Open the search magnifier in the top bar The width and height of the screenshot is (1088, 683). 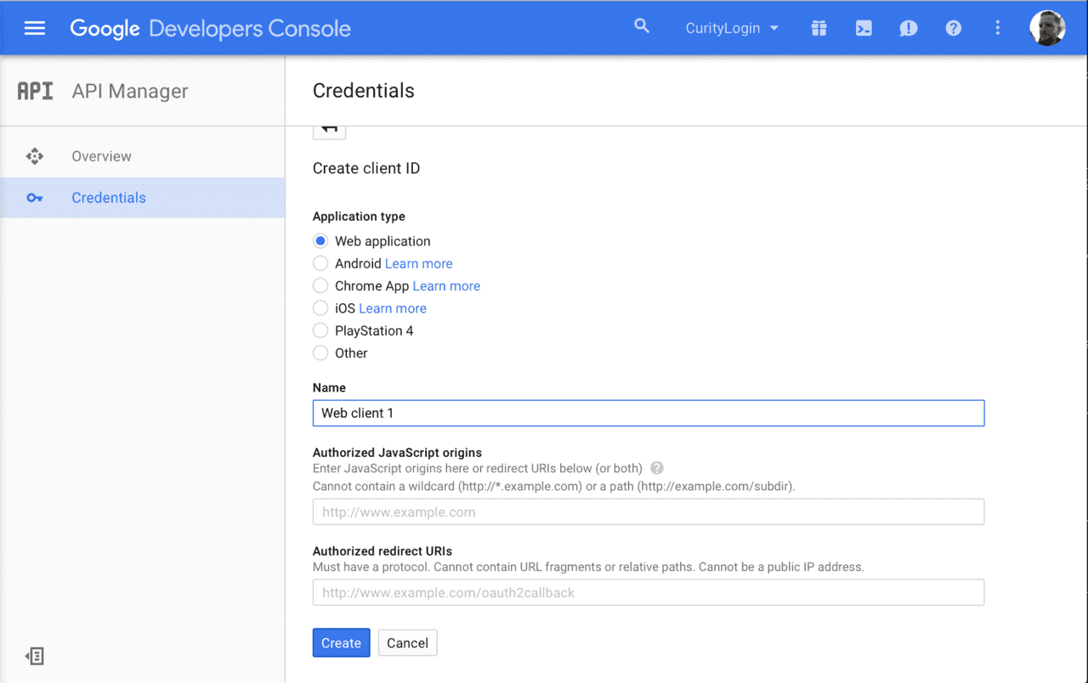[x=642, y=26]
